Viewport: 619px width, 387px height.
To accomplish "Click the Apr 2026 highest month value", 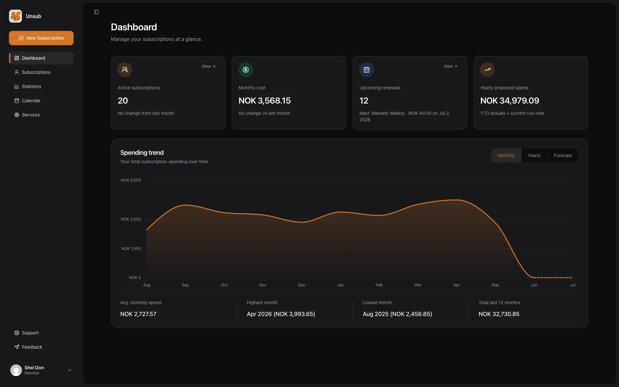I will click(281, 314).
